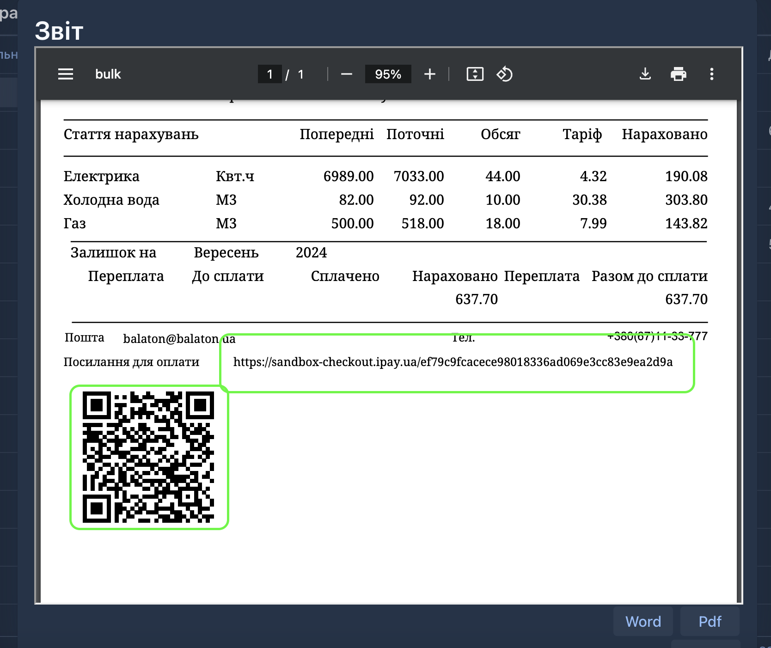
Task: Open the sandbox-checkout.ipay.ua payment link
Action: [x=453, y=362]
